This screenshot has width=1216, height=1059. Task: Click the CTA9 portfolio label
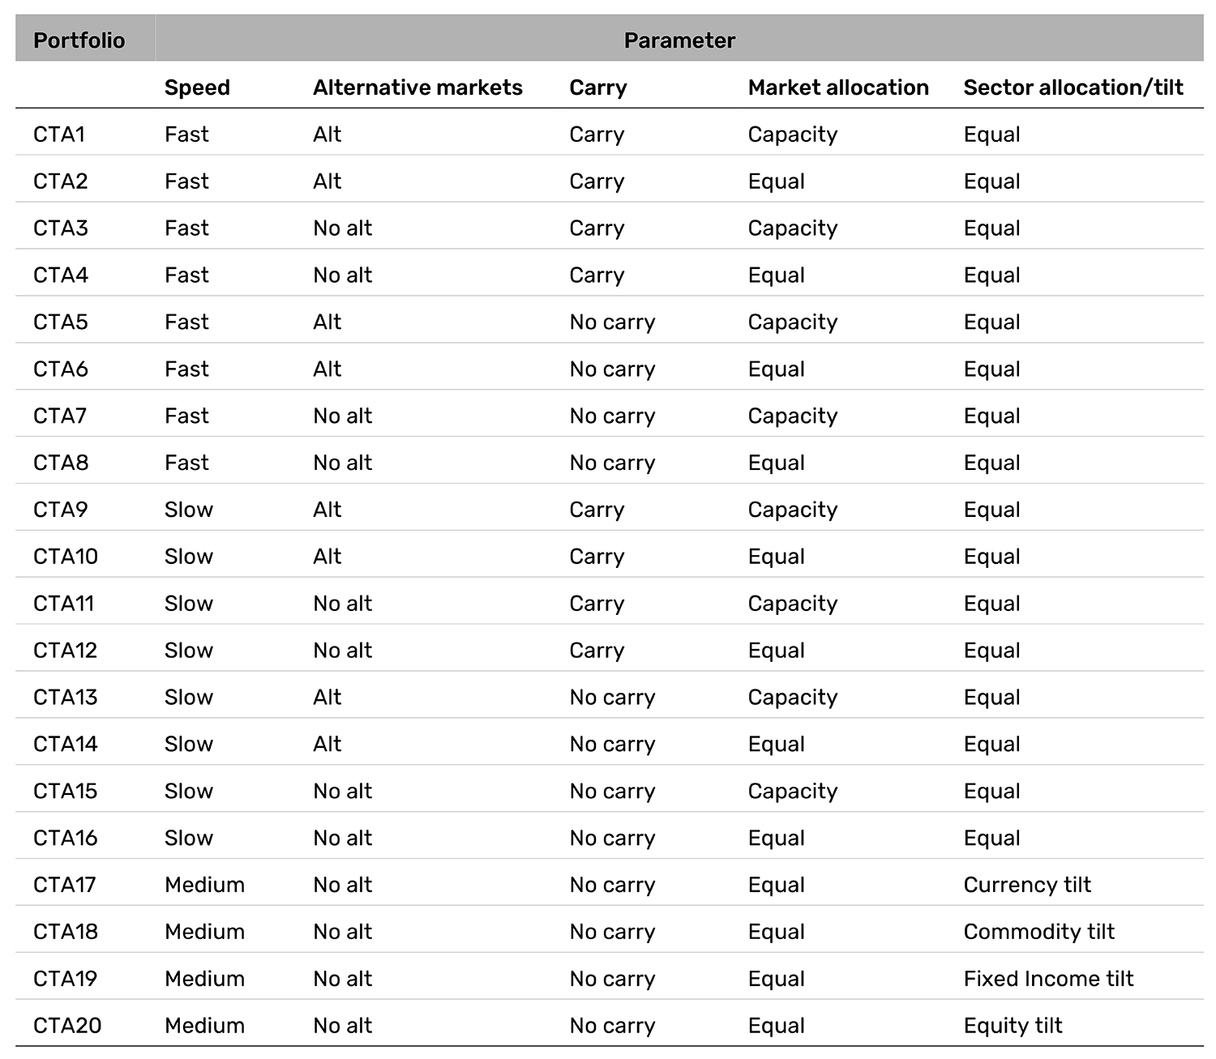[x=60, y=510]
